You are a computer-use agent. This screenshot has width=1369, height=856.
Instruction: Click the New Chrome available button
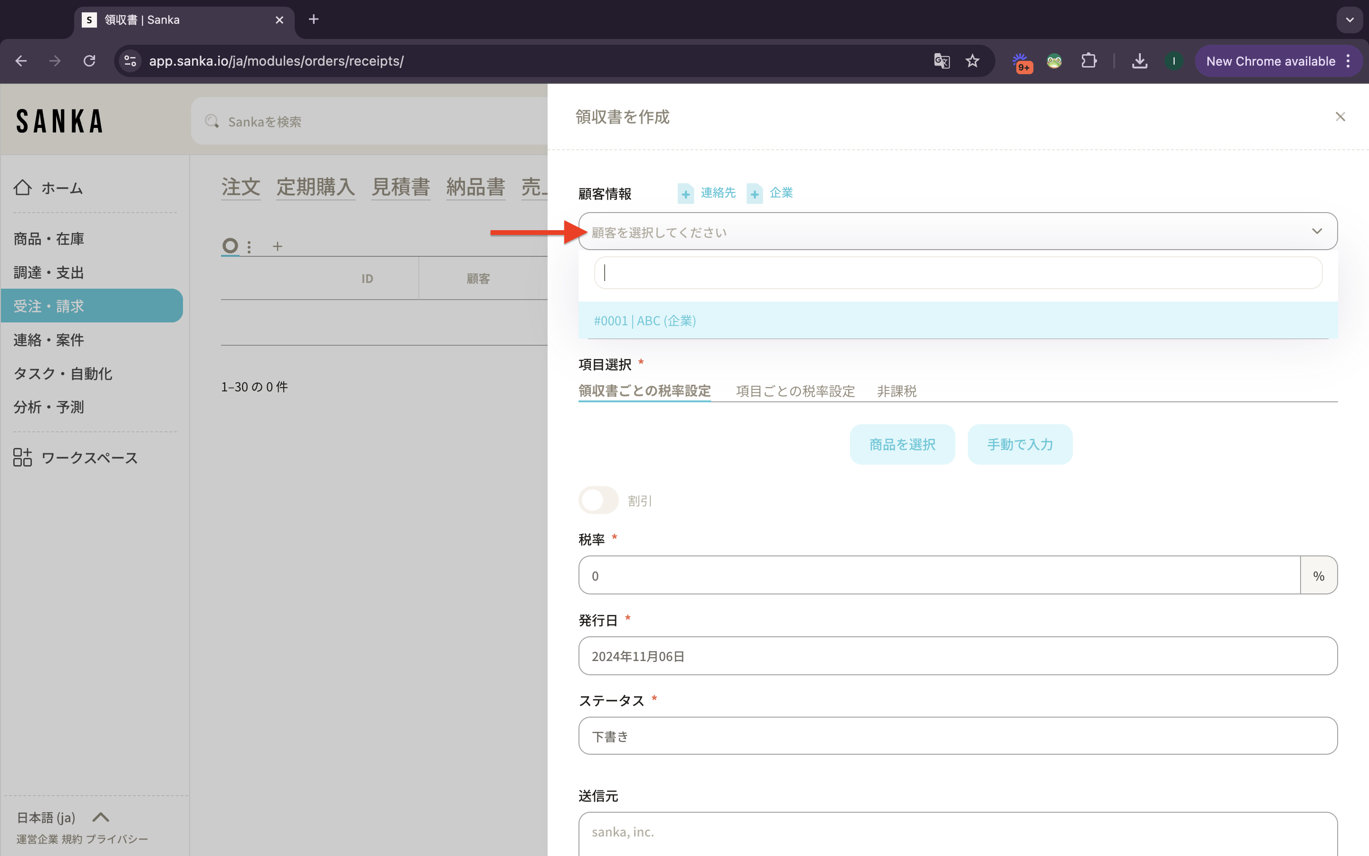[x=1270, y=61]
